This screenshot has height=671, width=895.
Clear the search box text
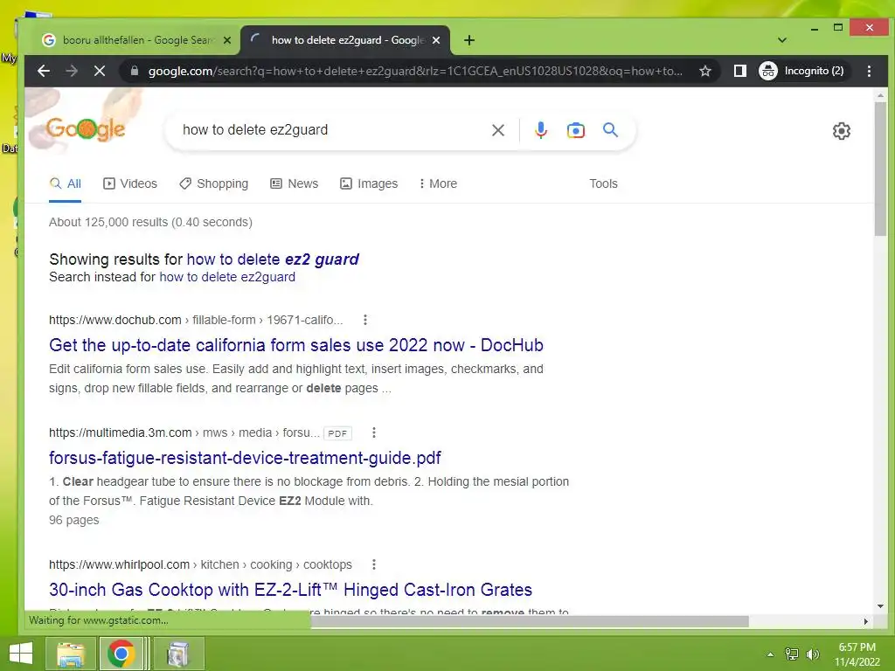(497, 130)
